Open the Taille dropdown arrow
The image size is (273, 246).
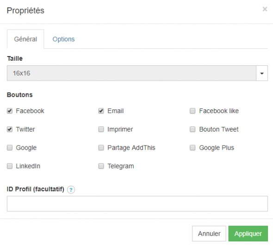262,73
